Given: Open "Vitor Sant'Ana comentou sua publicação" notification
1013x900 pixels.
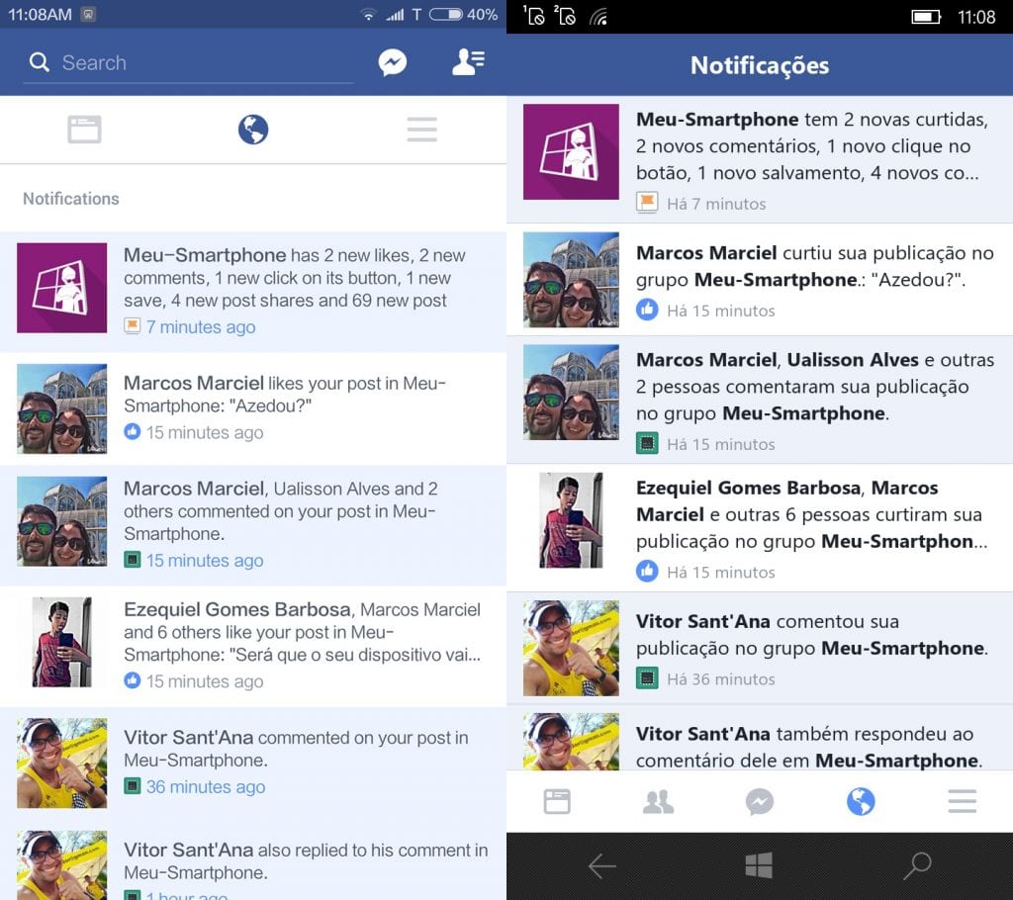Looking at the screenshot, I should click(x=760, y=648).
